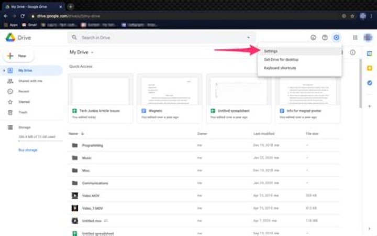Open the Magnets quick access thumbnail
Viewport: 377px width, 236px height.
pyautogui.click(x=169, y=91)
